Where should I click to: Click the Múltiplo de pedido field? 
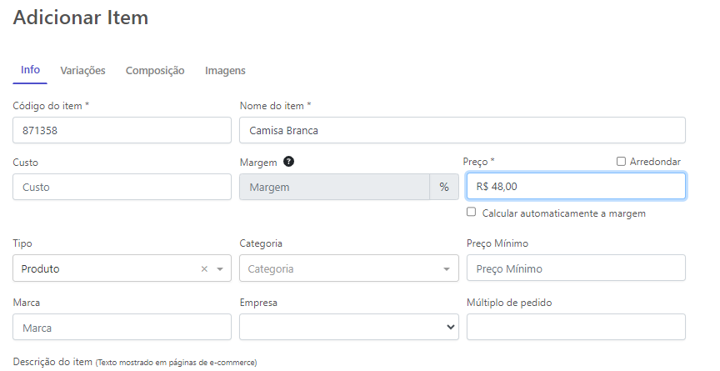pyautogui.click(x=575, y=327)
